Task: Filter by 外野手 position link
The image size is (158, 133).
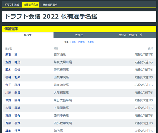Action: click(91, 42)
